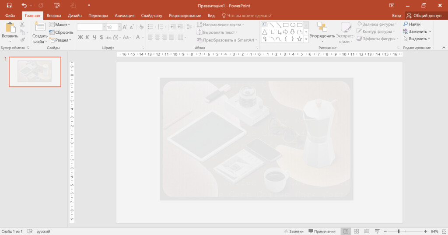Image resolution: width=448 pixels, height=235 pixels.
Task: Click the Общий доступ share button
Action: pyautogui.click(x=424, y=15)
